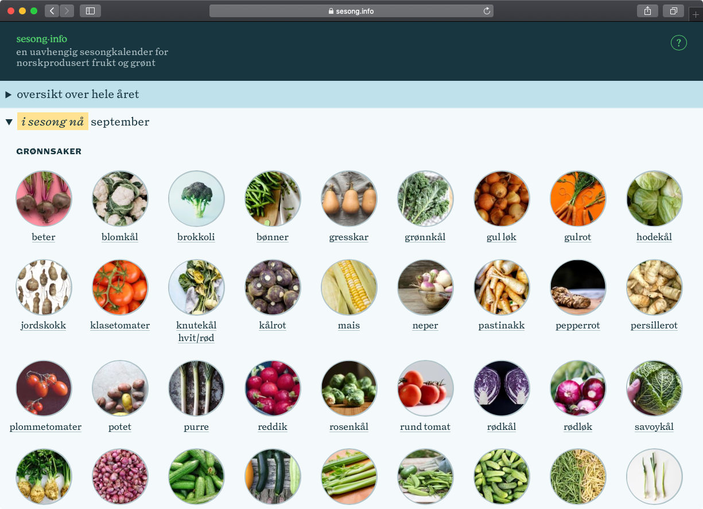
Task: Click the klasetomater photo
Action: click(x=120, y=287)
